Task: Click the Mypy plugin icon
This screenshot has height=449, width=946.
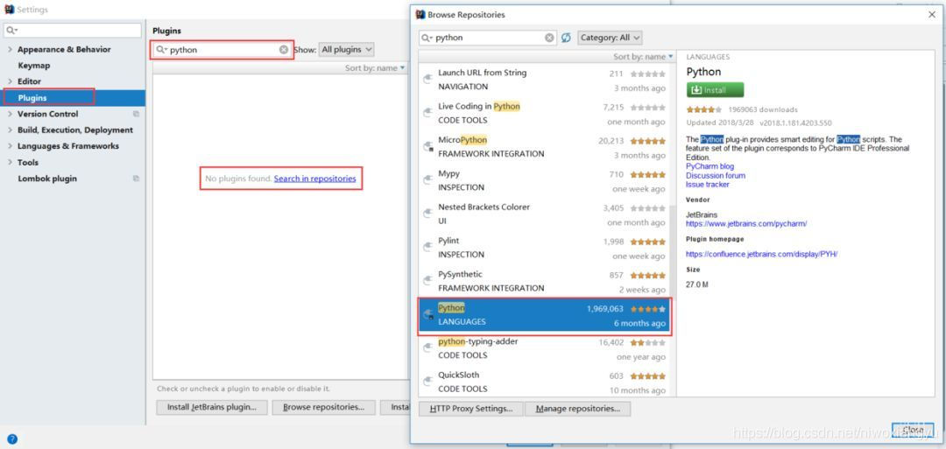Action: tap(427, 179)
